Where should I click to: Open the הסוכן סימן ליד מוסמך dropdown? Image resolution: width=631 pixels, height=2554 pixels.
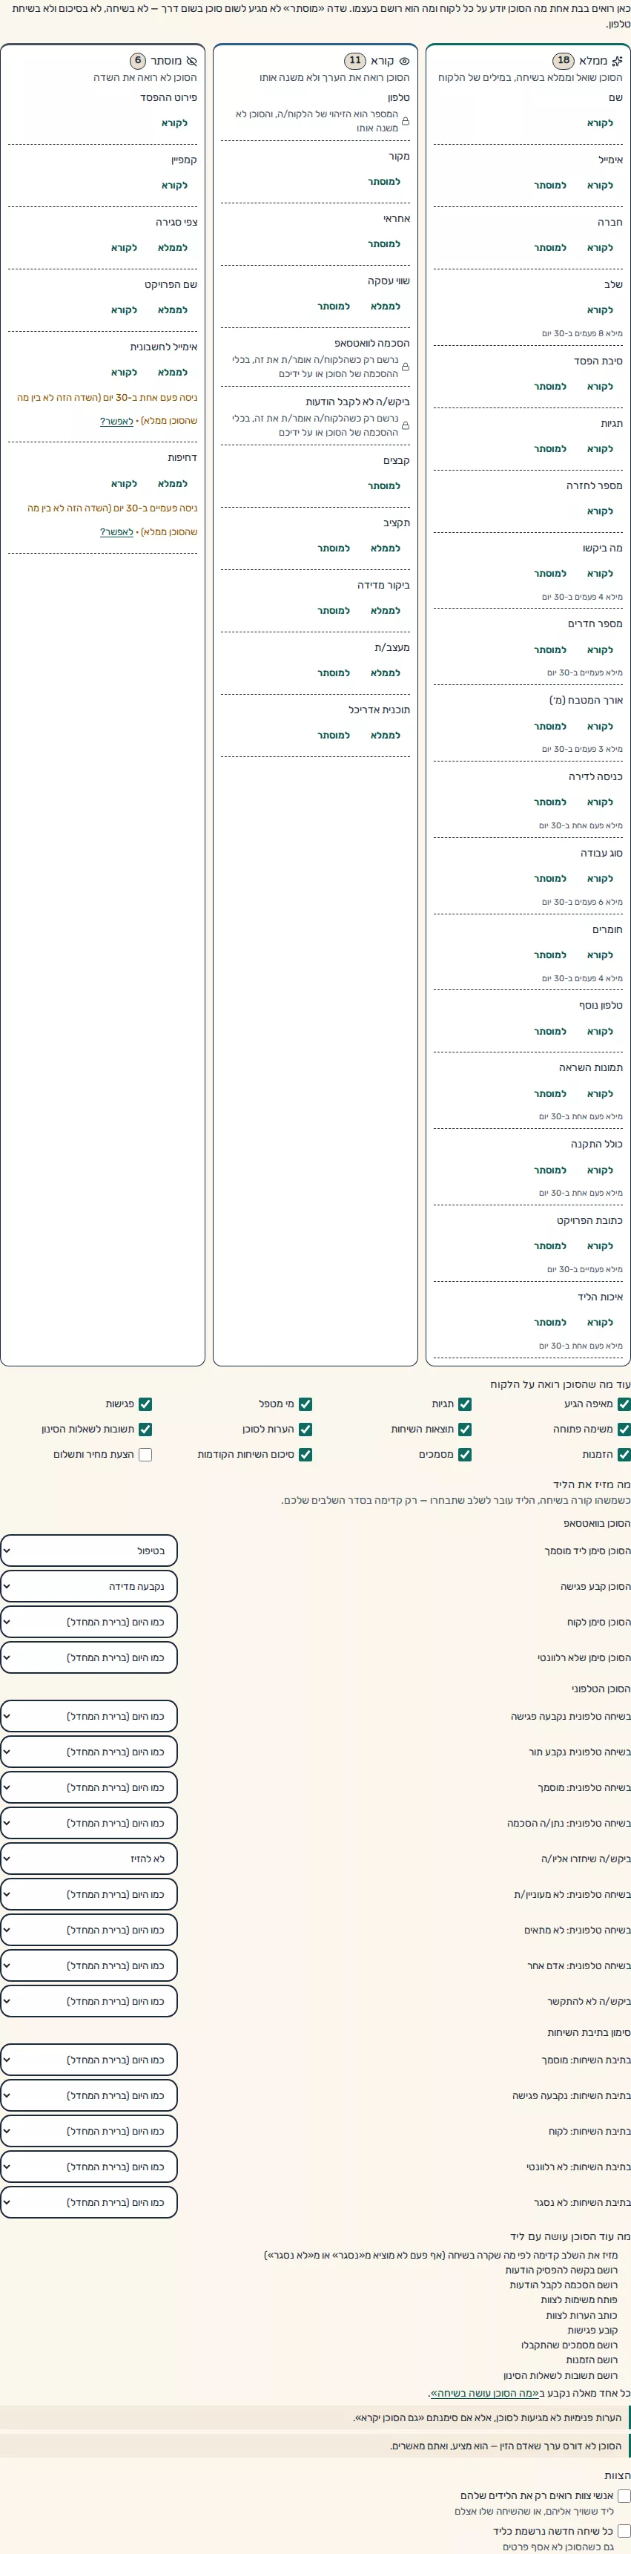coord(89,1551)
